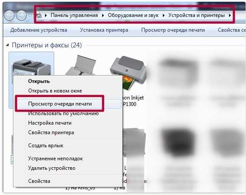Click the Back navigation arrow button
Image resolution: width=246 pixels, height=195 pixels.
(9, 15)
